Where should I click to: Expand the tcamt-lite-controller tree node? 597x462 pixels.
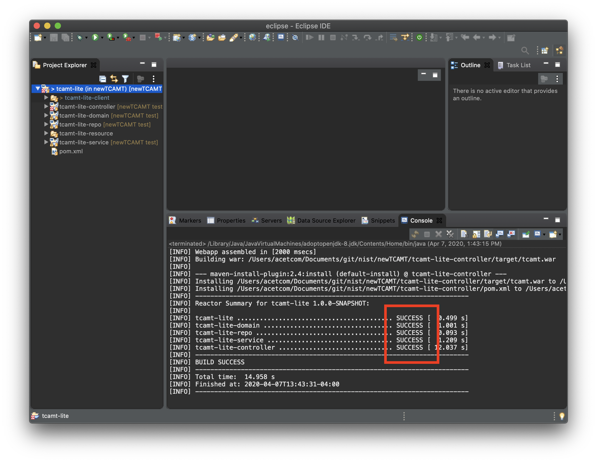pos(46,107)
